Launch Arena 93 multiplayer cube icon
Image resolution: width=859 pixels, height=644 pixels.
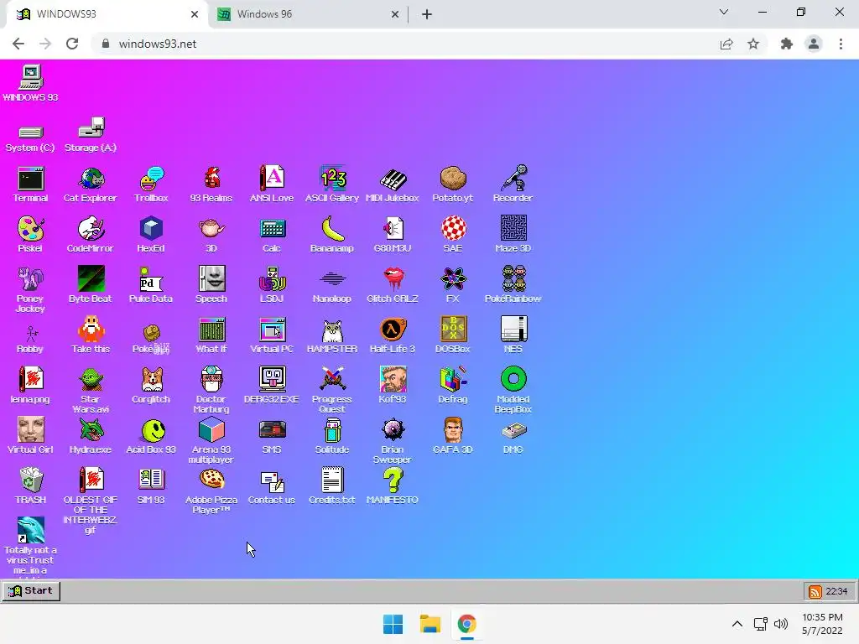pyautogui.click(x=211, y=441)
